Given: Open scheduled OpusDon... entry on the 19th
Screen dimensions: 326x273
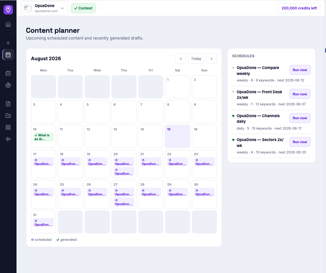Looking at the screenshot, I should pos(97,162).
